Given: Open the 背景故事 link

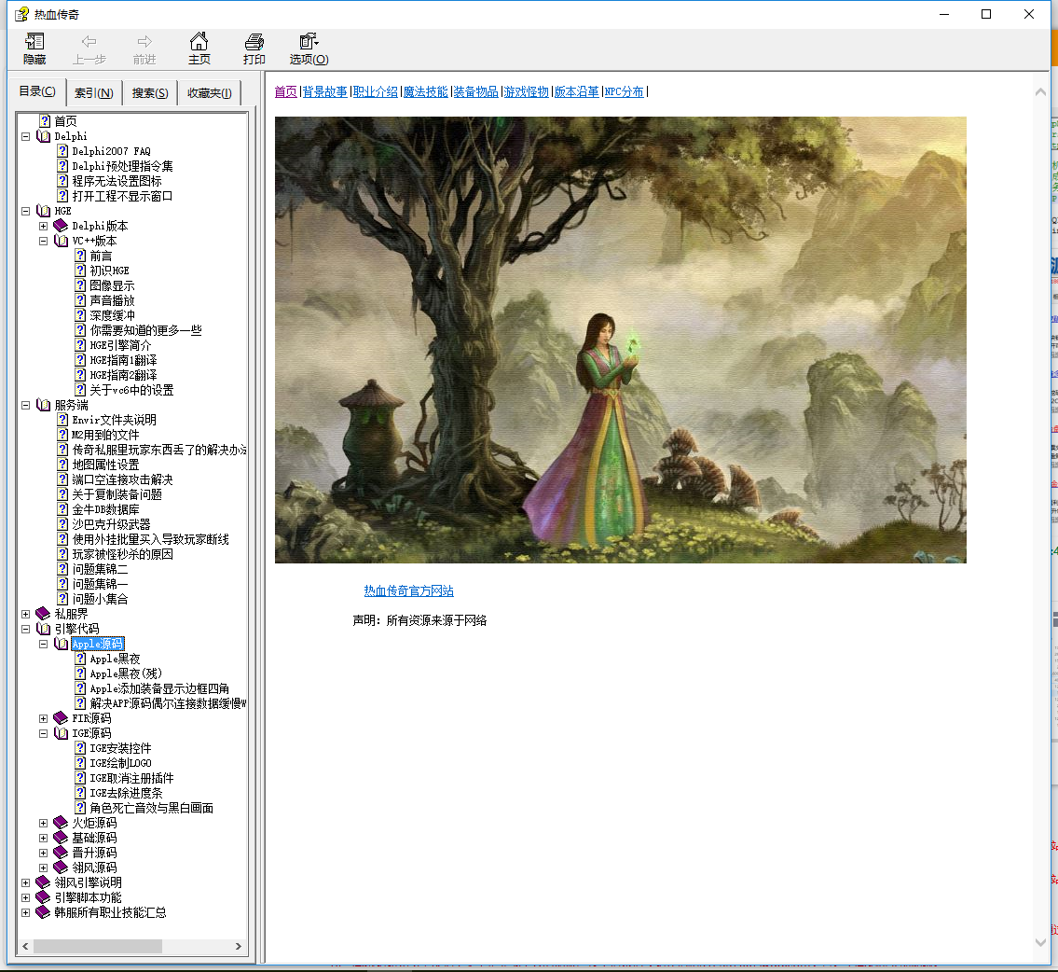Looking at the screenshot, I should (x=324, y=91).
